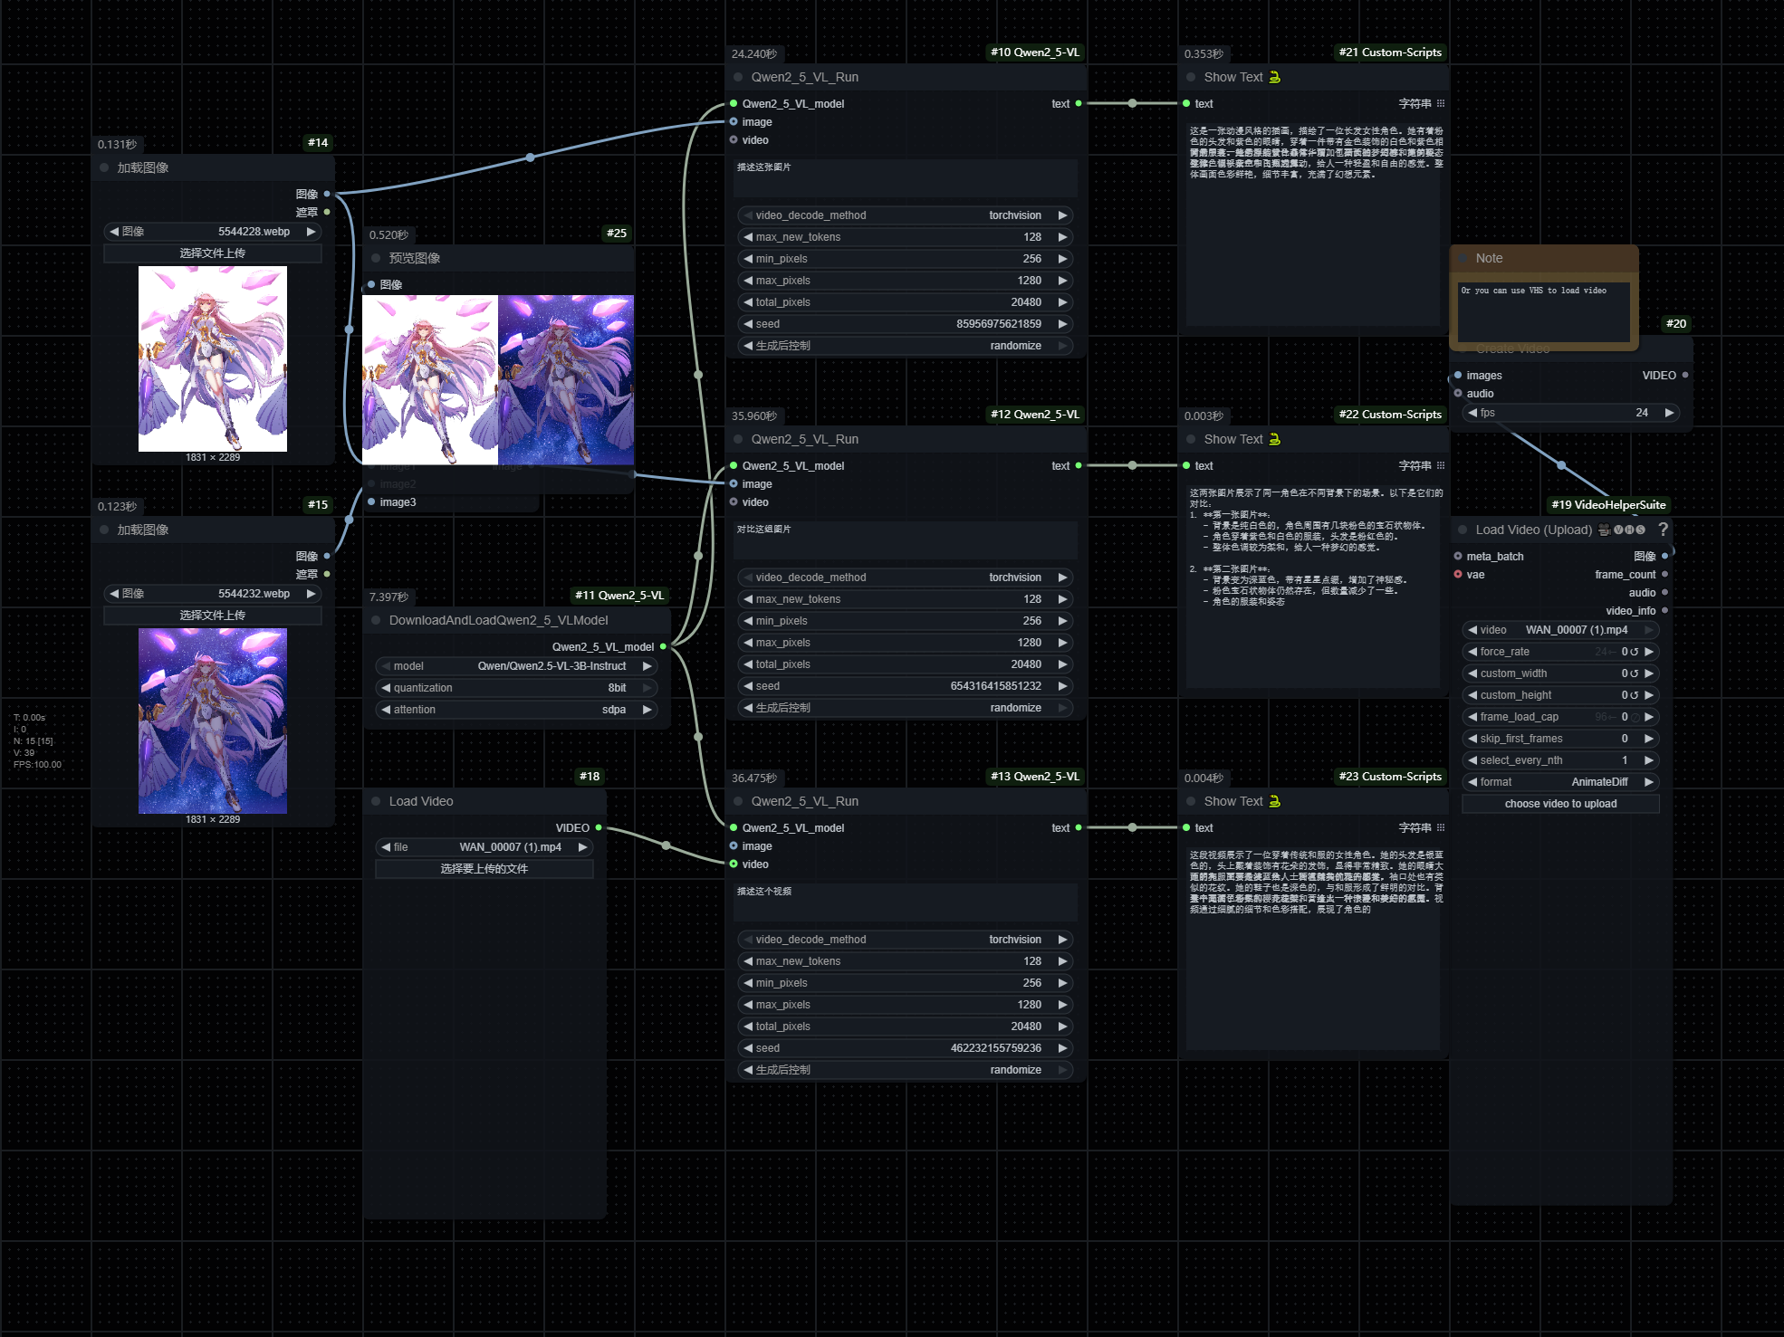Click the 对比这组图片 prompt field on node #12
The width and height of the screenshot is (1784, 1337).
pos(906,540)
